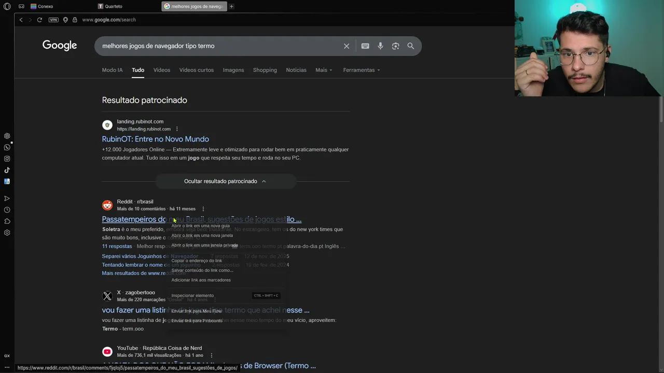
Task: Open History clock icon in sidebar
Action: 7,210
